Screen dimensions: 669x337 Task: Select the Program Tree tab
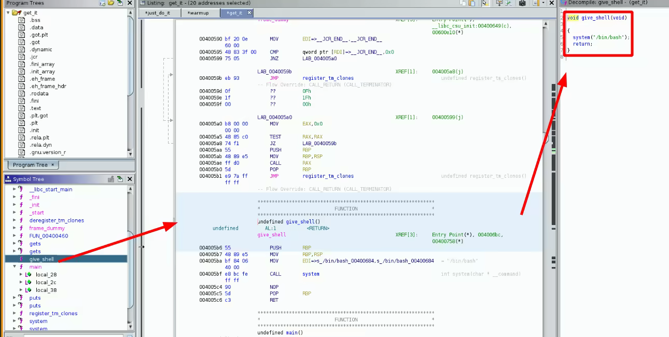point(30,165)
